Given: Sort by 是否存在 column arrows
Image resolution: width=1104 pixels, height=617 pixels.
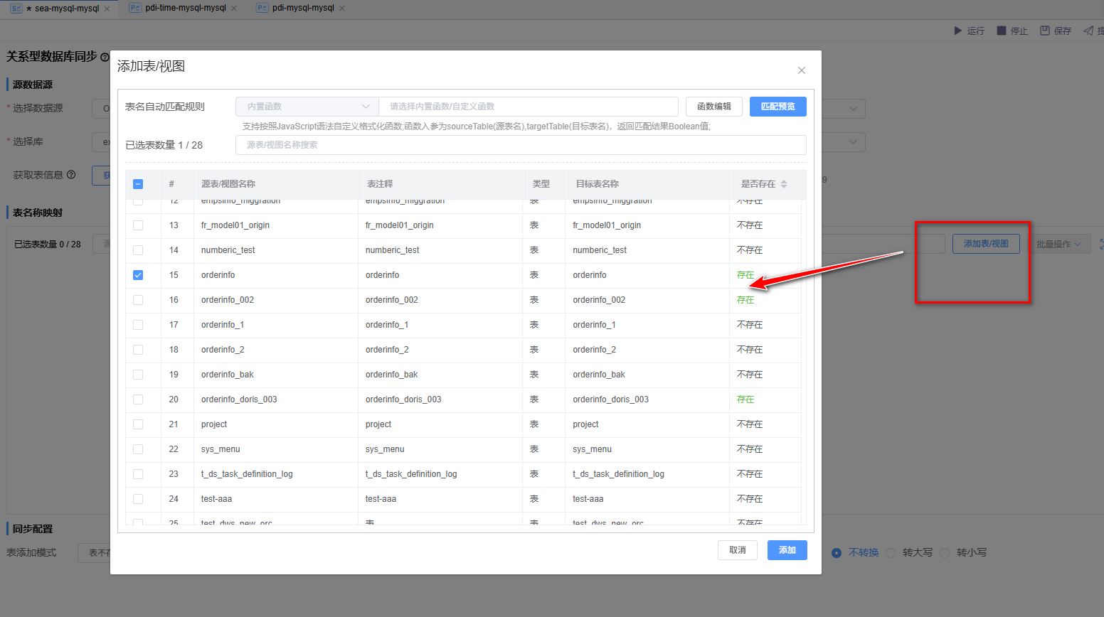Looking at the screenshot, I should 784,184.
